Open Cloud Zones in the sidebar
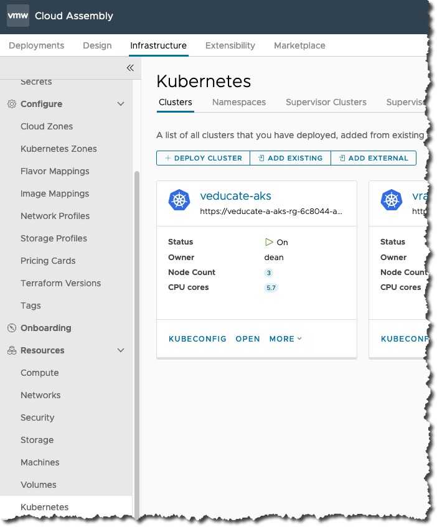The height and width of the screenshot is (527, 437). click(47, 126)
